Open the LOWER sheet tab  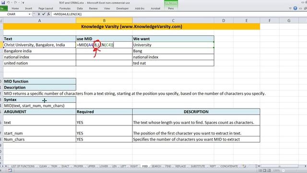104,166
